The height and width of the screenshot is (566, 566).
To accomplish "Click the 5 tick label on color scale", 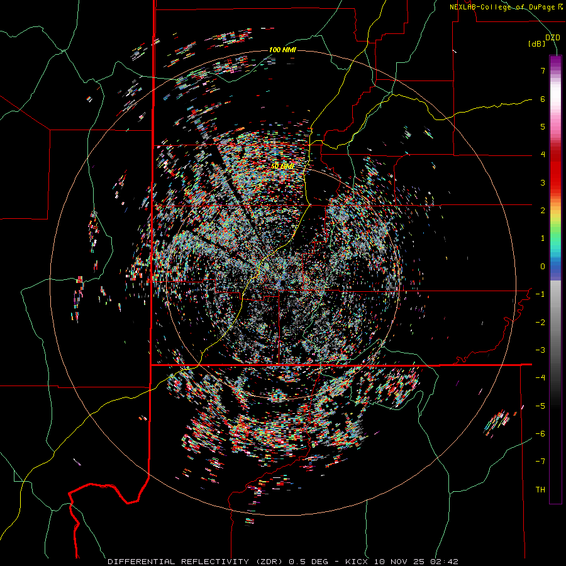I will point(543,126).
